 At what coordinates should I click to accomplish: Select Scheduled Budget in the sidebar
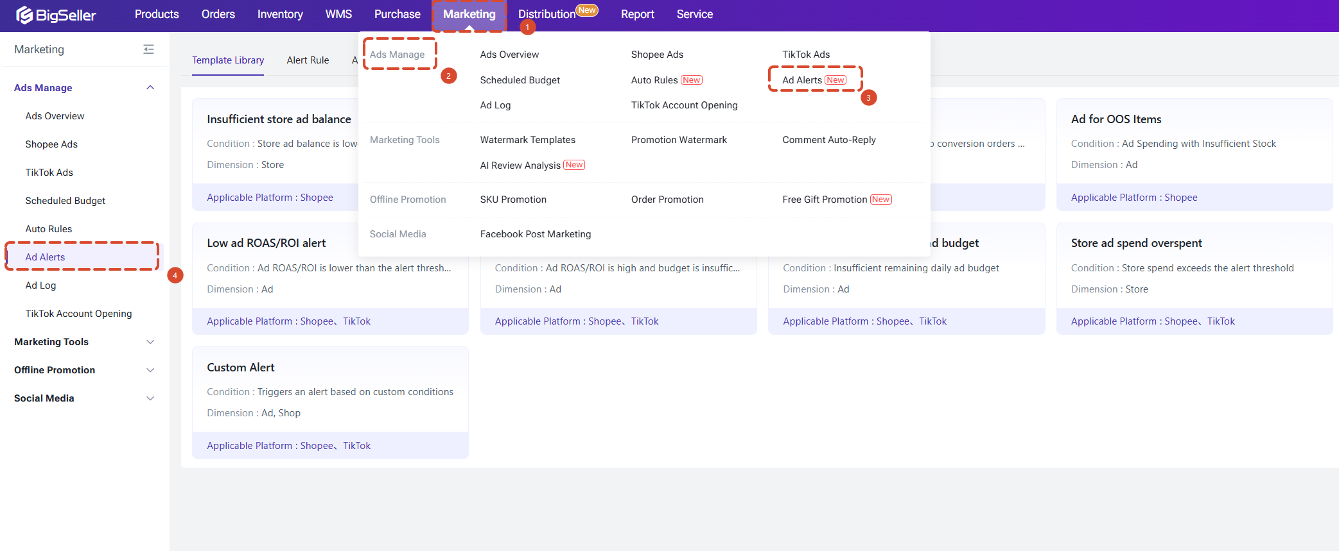pyautogui.click(x=66, y=201)
